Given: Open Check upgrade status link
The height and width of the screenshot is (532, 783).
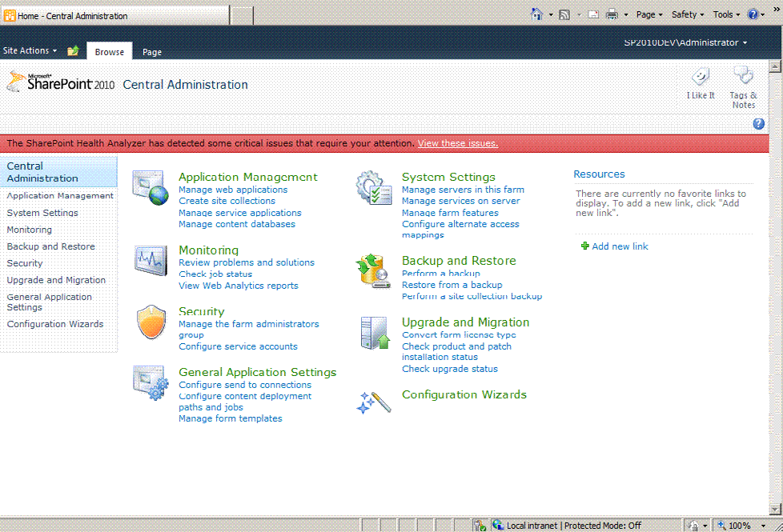Looking at the screenshot, I should pos(450,369).
